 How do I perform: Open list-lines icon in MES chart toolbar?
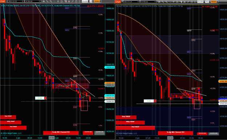pos(195,2)
